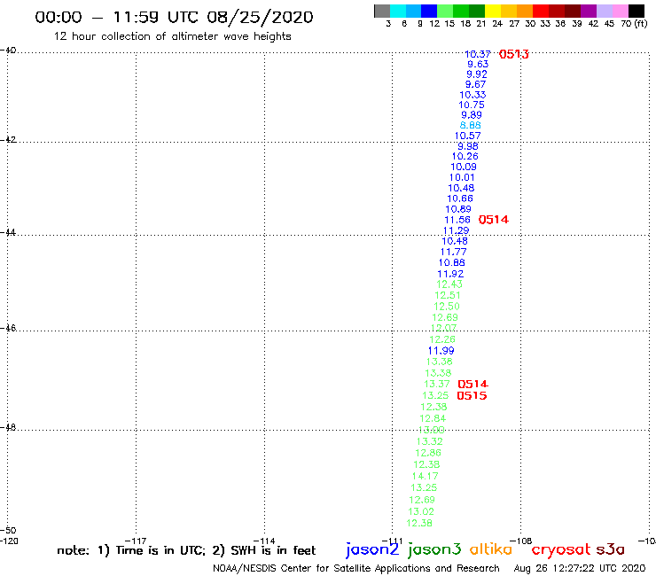Image resolution: width=656 pixels, height=576 pixels.
Task: Click the 10.66 wave height value
Action: (x=460, y=198)
